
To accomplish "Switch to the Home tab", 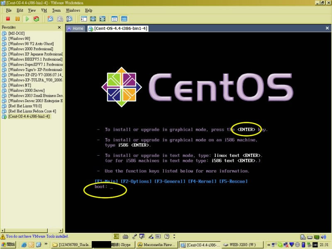I will [x=76, y=28].
